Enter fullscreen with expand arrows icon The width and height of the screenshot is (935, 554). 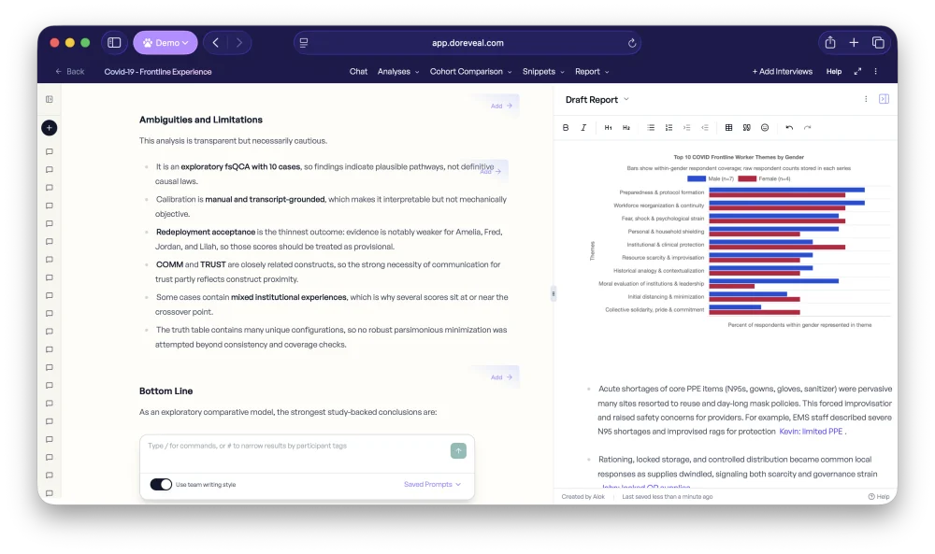pyautogui.click(x=857, y=72)
